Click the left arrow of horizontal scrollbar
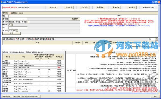This screenshot has width=161, height=99. tap(2, 93)
